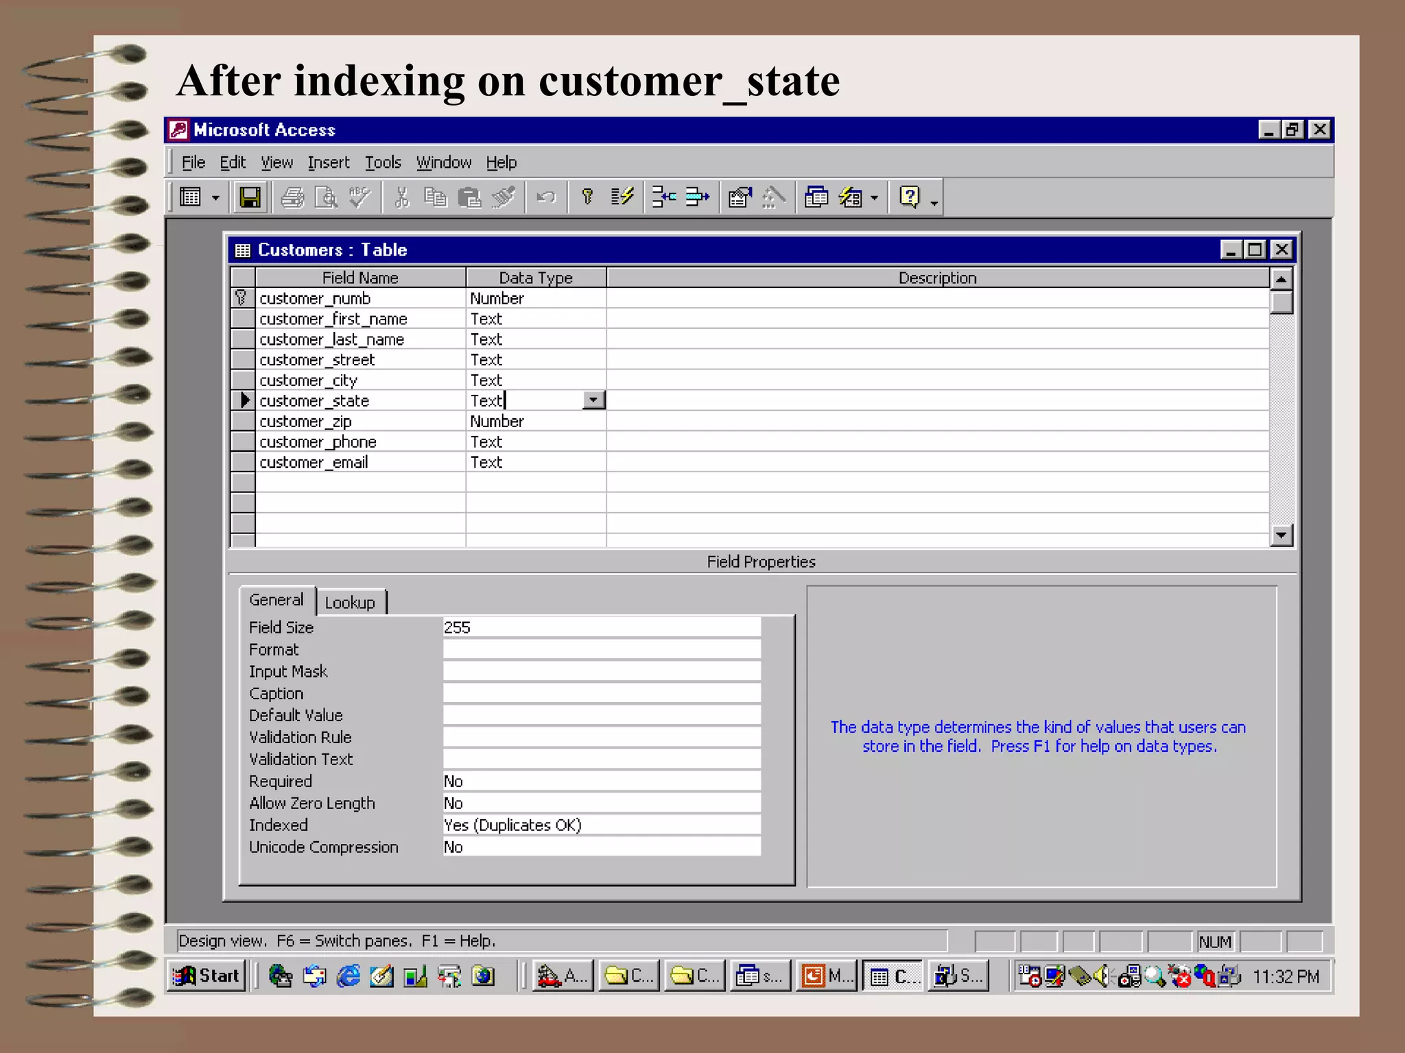Image resolution: width=1405 pixels, height=1053 pixels.
Task: Switch to the Lookup properties tab
Action: point(351,603)
